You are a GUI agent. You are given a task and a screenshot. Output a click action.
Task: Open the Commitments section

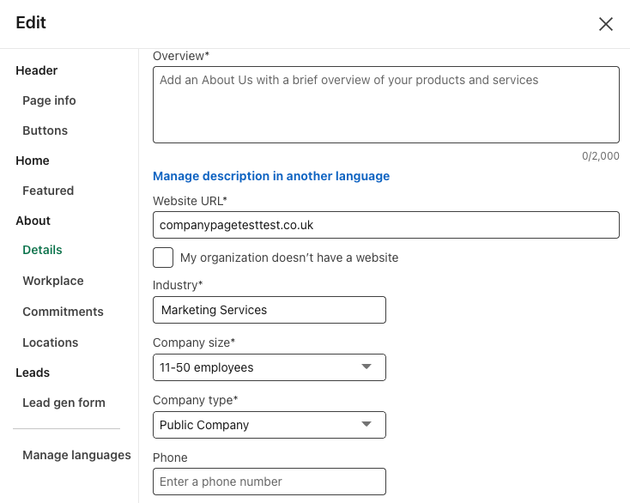click(63, 312)
